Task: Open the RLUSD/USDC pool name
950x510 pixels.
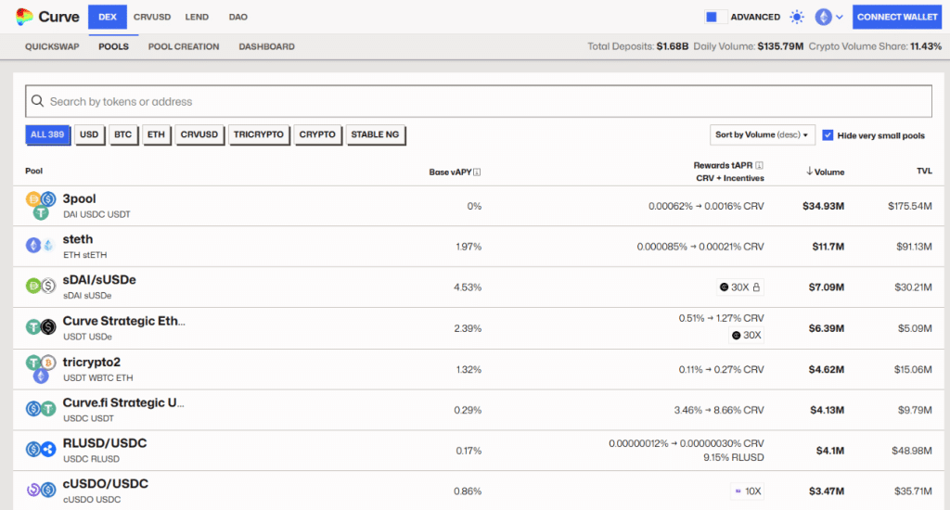Action: tap(105, 443)
